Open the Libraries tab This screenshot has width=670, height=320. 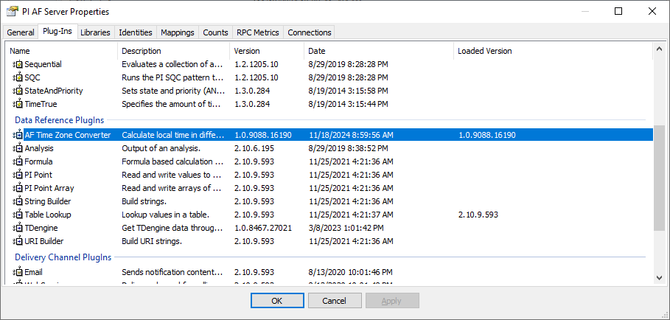95,32
